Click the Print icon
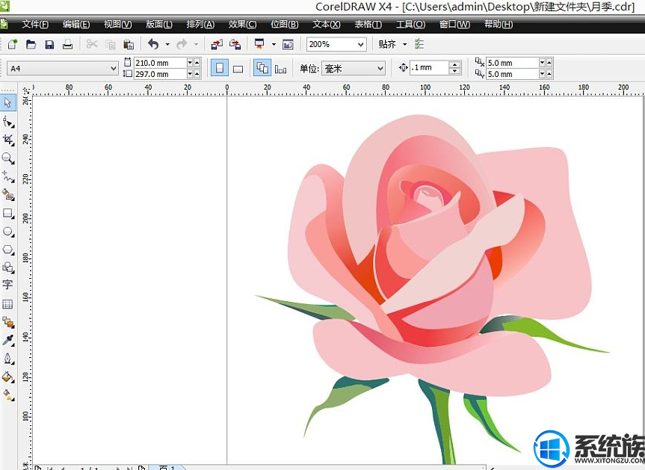 tap(67, 44)
